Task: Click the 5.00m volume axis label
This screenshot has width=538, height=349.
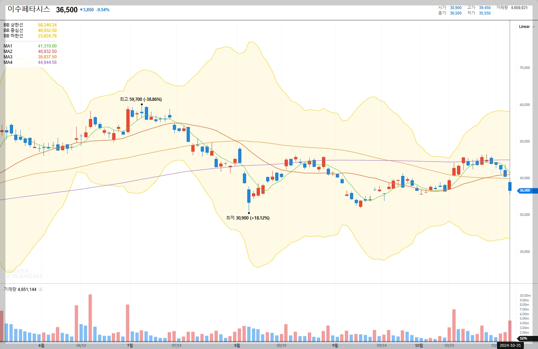Action: tap(524, 319)
